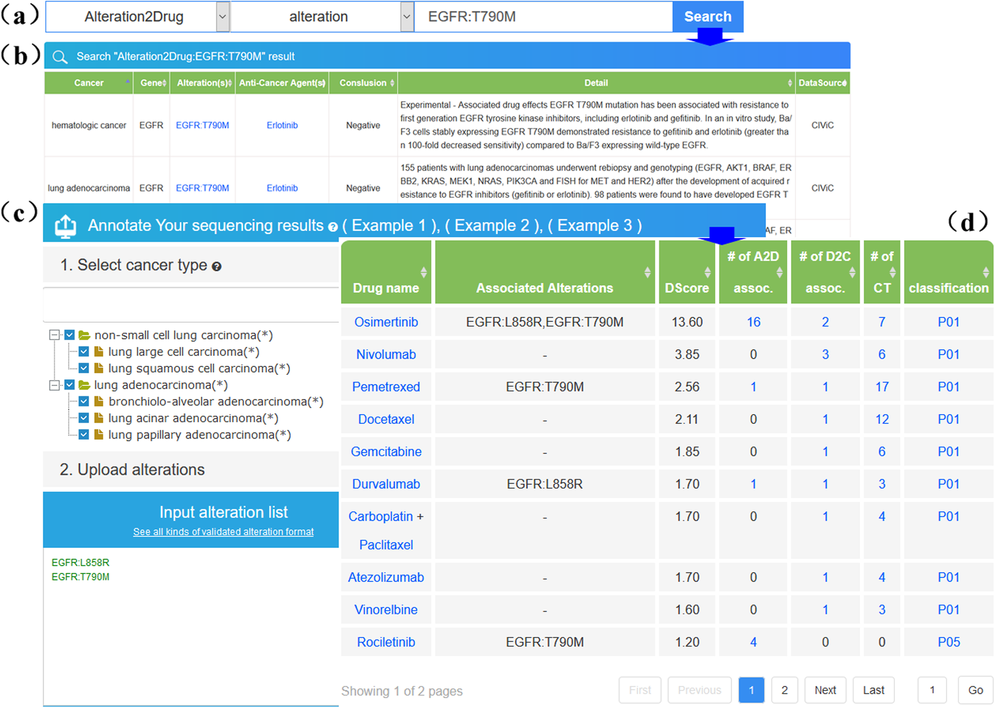
Task: Open Vinorelbine drug link
Action: 386,610
